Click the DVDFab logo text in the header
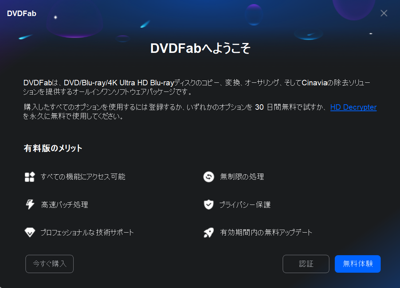Viewport: 400px width, 288px height. point(22,13)
